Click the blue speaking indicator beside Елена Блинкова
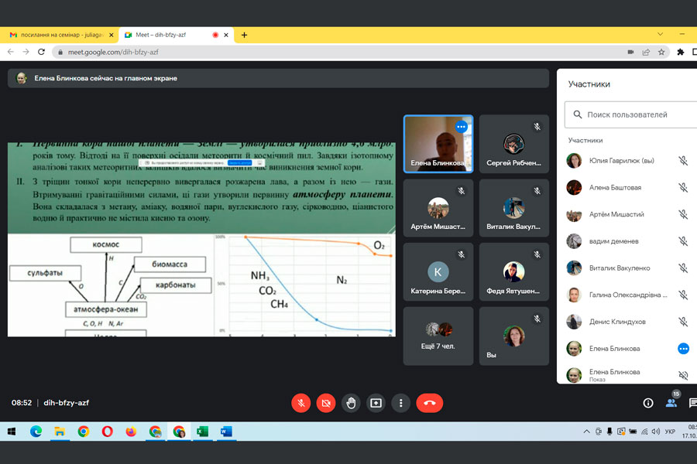The width and height of the screenshot is (697, 464). (683, 349)
